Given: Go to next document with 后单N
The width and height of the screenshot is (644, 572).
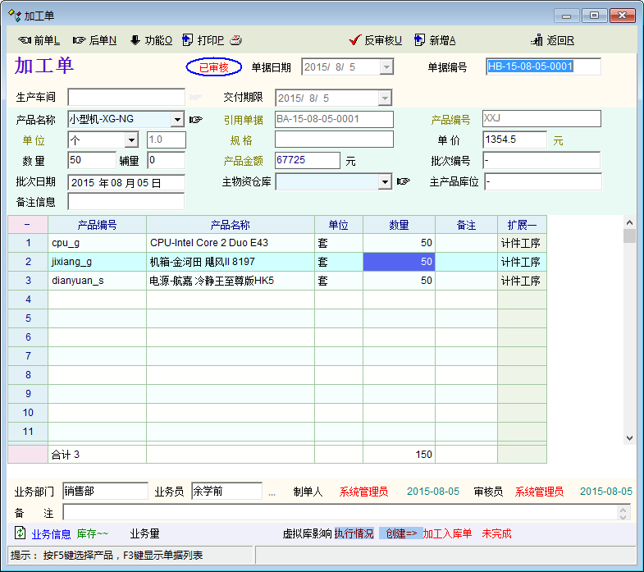Looking at the screenshot, I should click(x=94, y=40).
